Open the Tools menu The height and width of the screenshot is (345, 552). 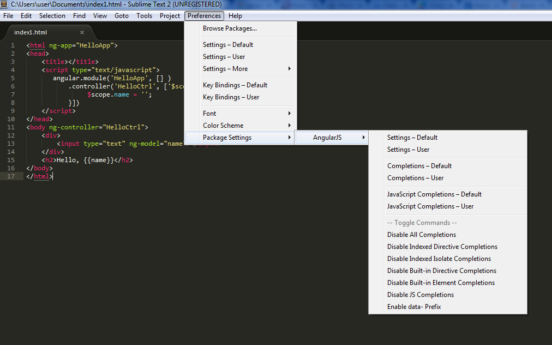click(x=145, y=16)
